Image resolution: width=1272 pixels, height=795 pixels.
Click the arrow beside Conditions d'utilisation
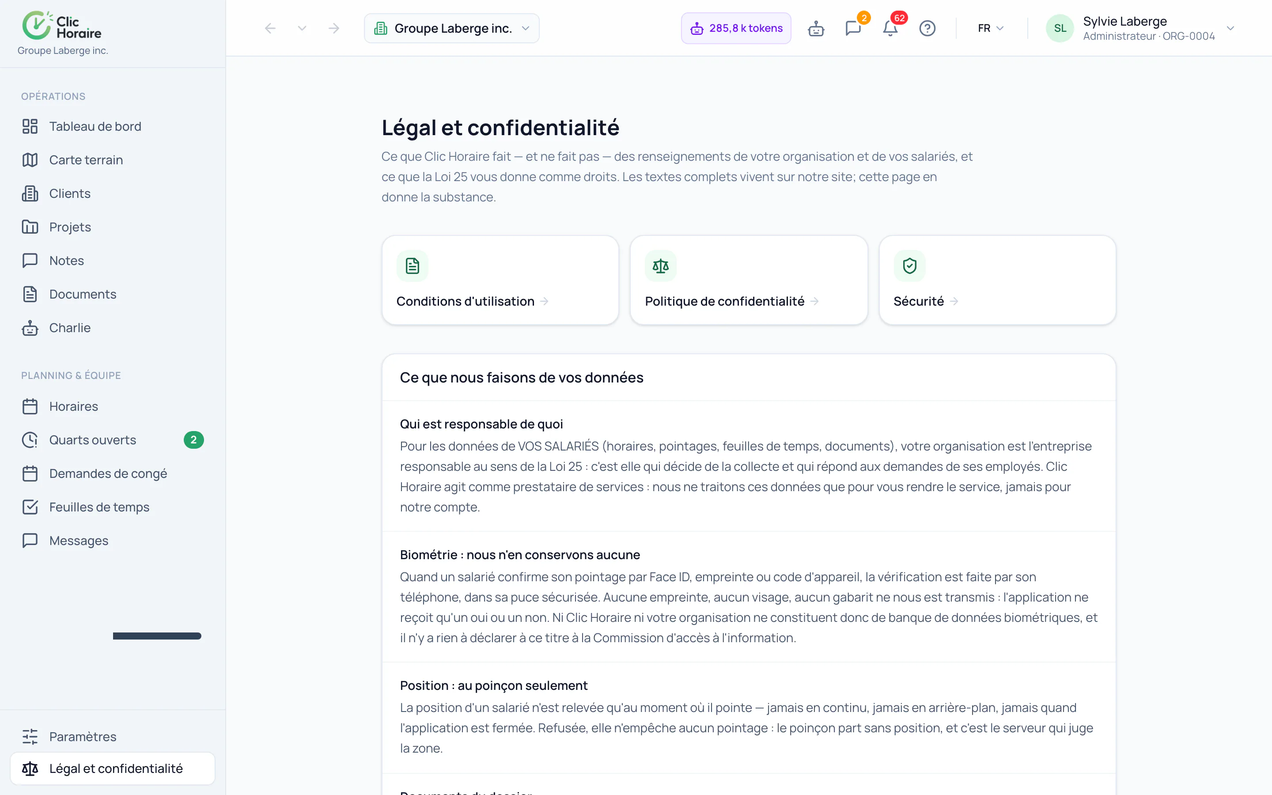(545, 301)
